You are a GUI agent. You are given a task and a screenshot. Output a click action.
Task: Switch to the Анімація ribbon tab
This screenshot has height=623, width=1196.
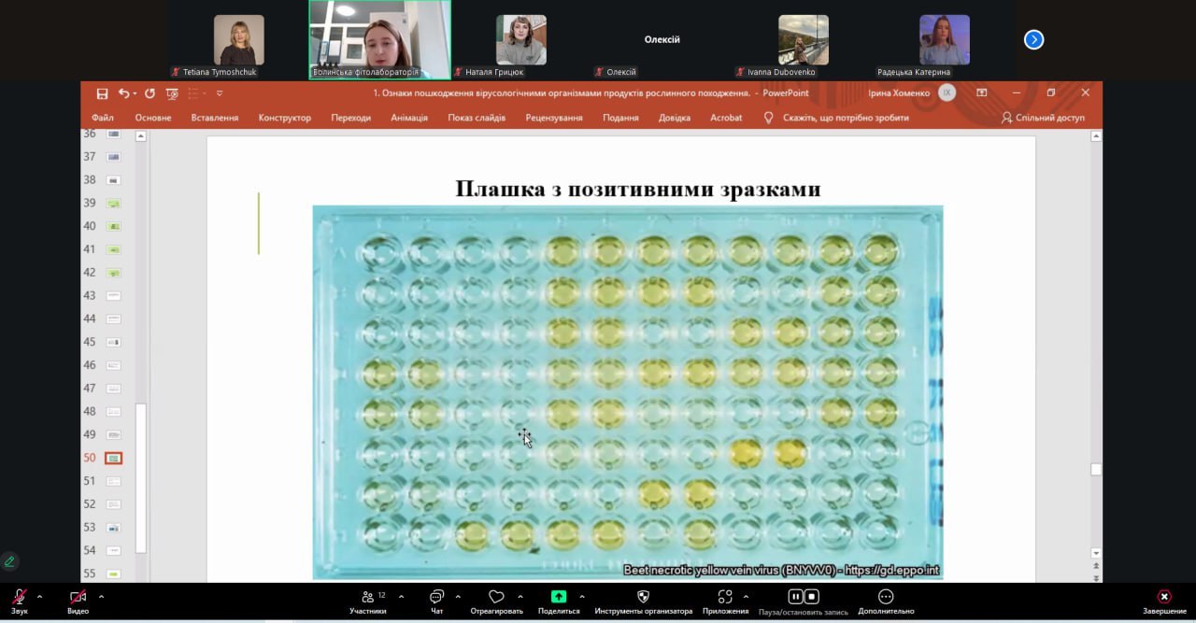[x=408, y=118]
